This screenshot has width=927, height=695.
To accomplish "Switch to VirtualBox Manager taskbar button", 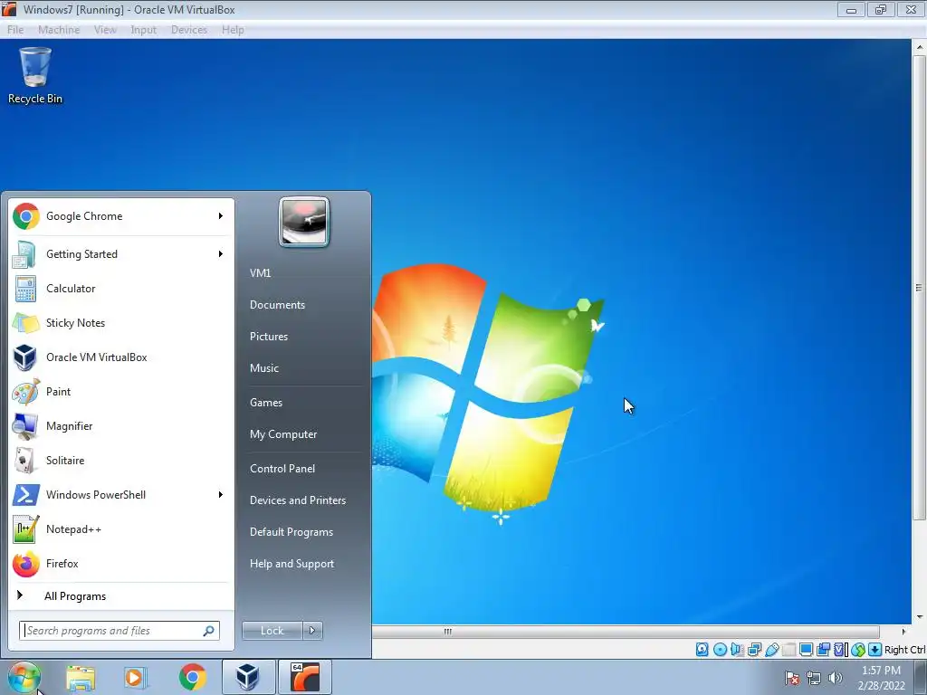I will pos(248,677).
